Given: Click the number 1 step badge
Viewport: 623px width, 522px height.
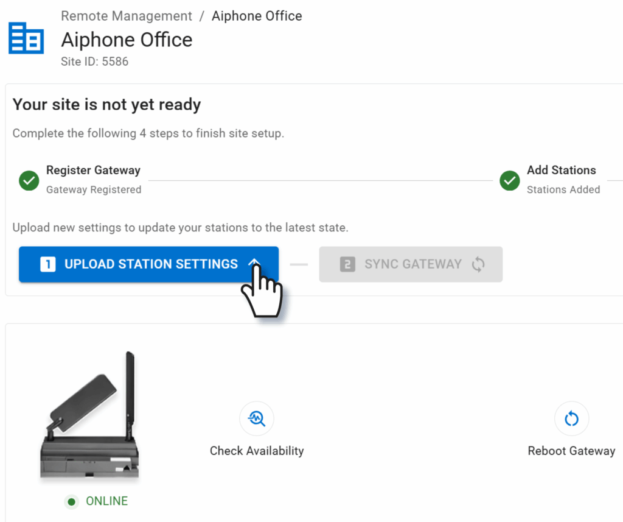Looking at the screenshot, I should [48, 264].
